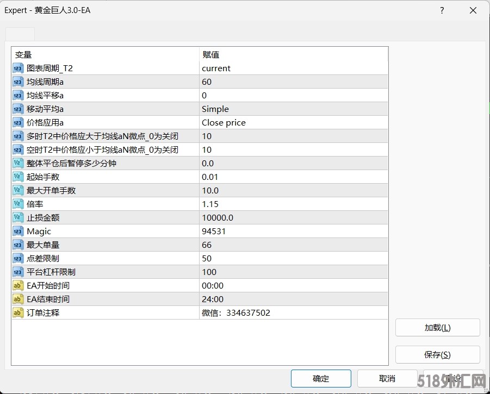Edit the 均线平移a value 0
490x394 pixels.
[294, 96]
